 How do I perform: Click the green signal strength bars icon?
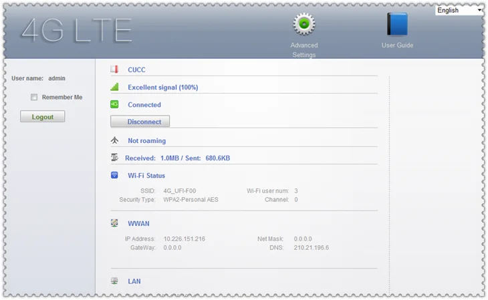tap(114, 87)
